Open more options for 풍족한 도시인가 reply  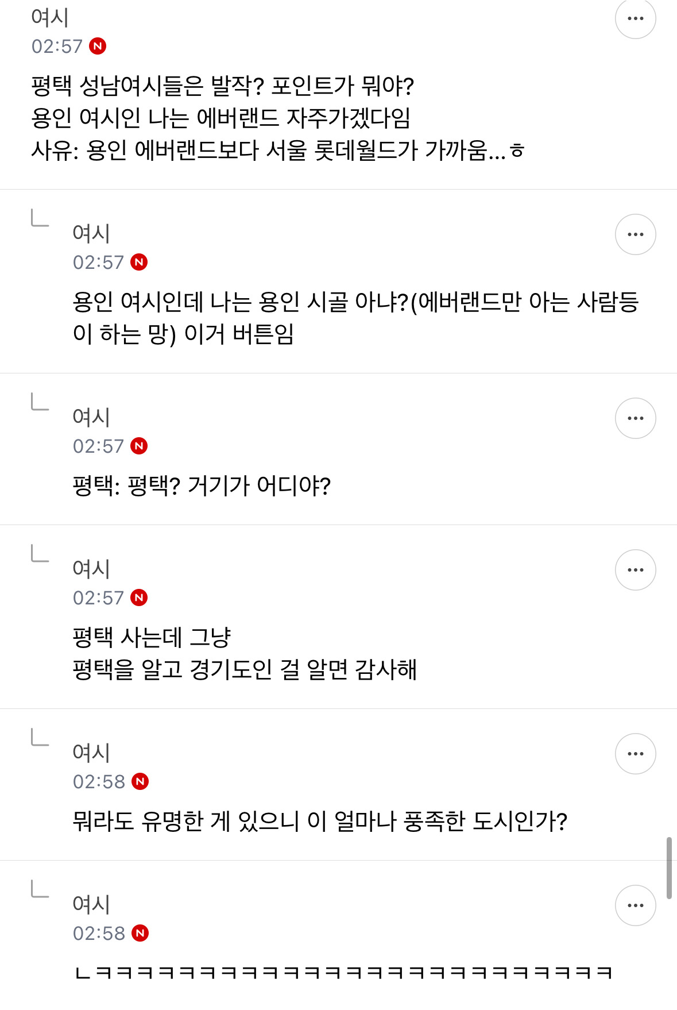coord(635,754)
